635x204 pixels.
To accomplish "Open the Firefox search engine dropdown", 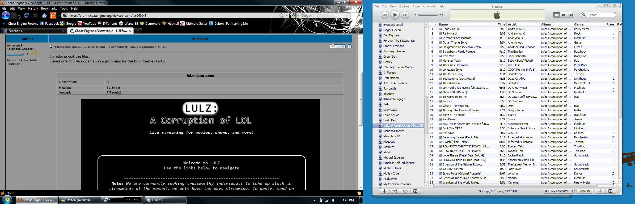I will click(295, 16).
